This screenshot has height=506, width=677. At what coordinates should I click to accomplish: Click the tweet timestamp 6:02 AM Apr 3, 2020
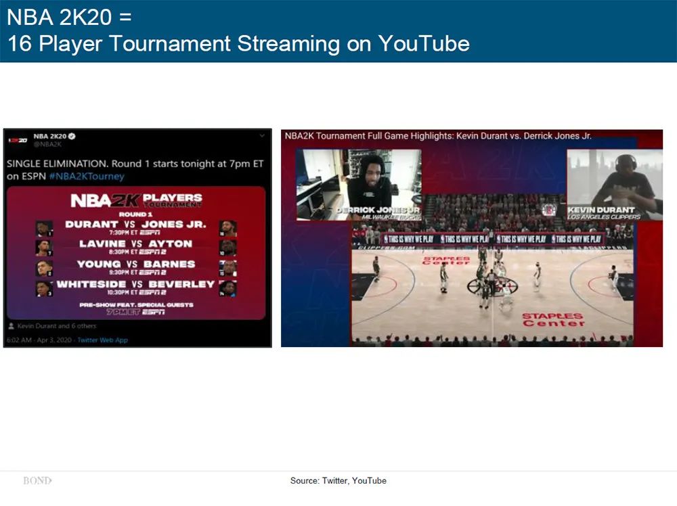pyautogui.click(x=39, y=340)
